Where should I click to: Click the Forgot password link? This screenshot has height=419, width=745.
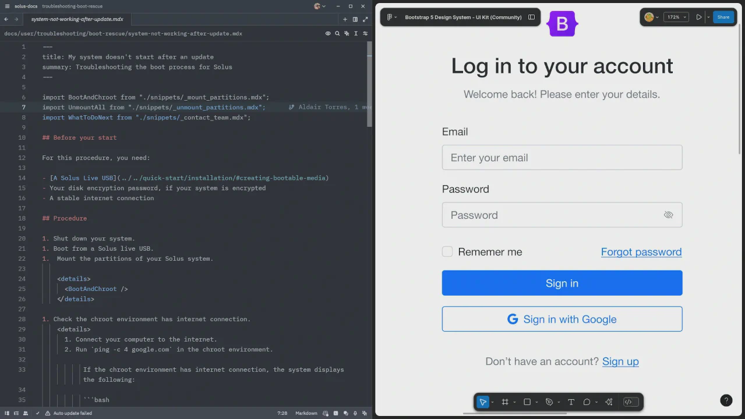641,251
